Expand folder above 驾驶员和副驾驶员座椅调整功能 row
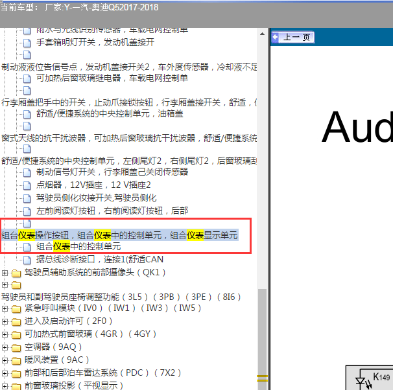 pyautogui.click(x=5, y=284)
